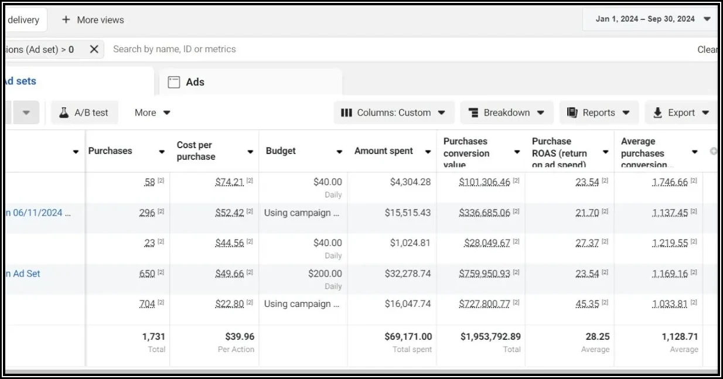Screen dimensions: 723x379
Task: Open the Amount spent column arrow
Action: pos(428,152)
